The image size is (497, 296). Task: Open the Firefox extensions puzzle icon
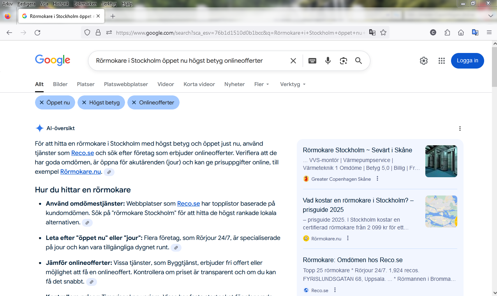coord(447,33)
